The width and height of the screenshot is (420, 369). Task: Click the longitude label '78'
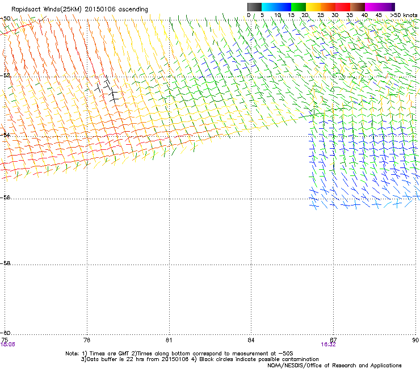(87, 340)
